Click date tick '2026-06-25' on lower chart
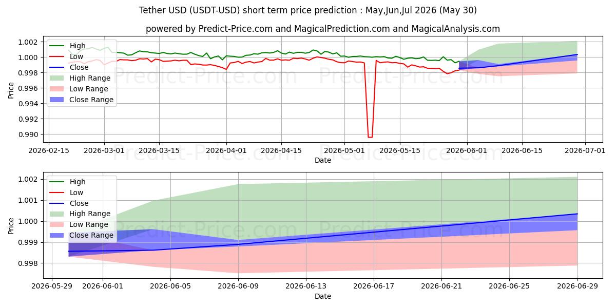The width and height of the screenshot is (616, 308). (x=509, y=286)
